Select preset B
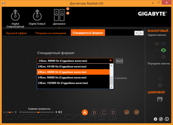The height and width of the screenshot is (125, 173). [94, 112]
